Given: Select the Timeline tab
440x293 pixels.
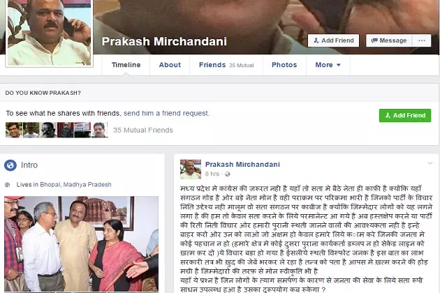Looking at the screenshot, I should (x=126, y=65).
